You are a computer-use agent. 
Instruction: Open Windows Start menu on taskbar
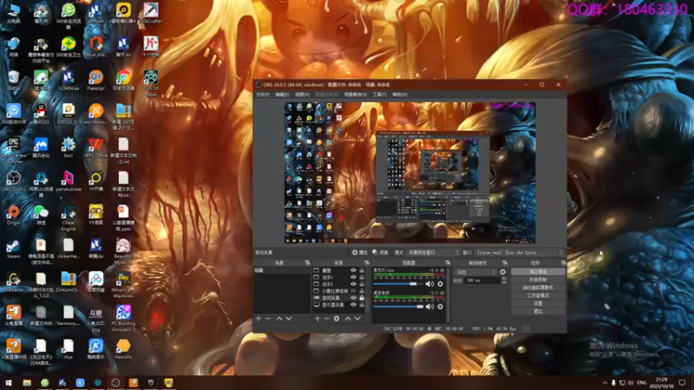tap(9, 382)
